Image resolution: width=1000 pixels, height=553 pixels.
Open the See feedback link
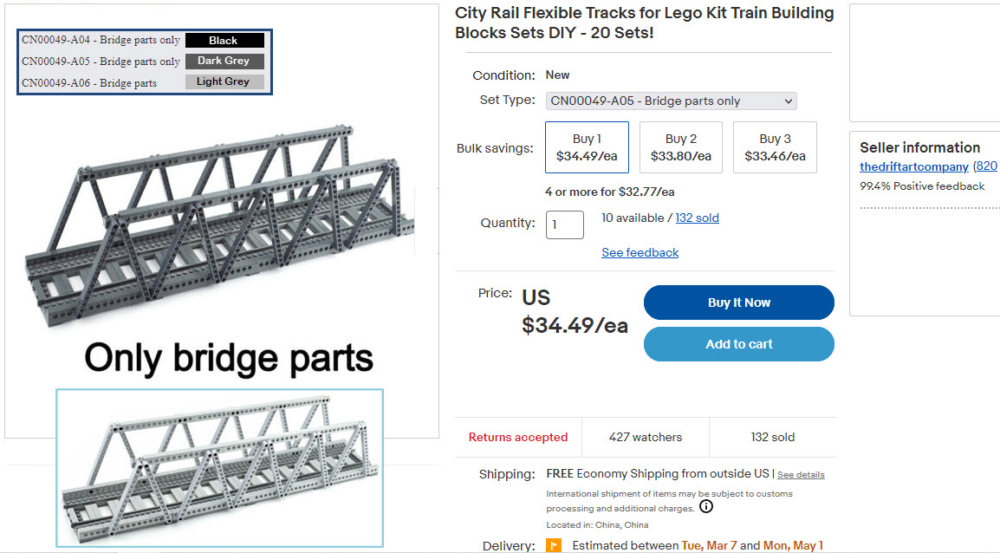(x=640, y=253)
